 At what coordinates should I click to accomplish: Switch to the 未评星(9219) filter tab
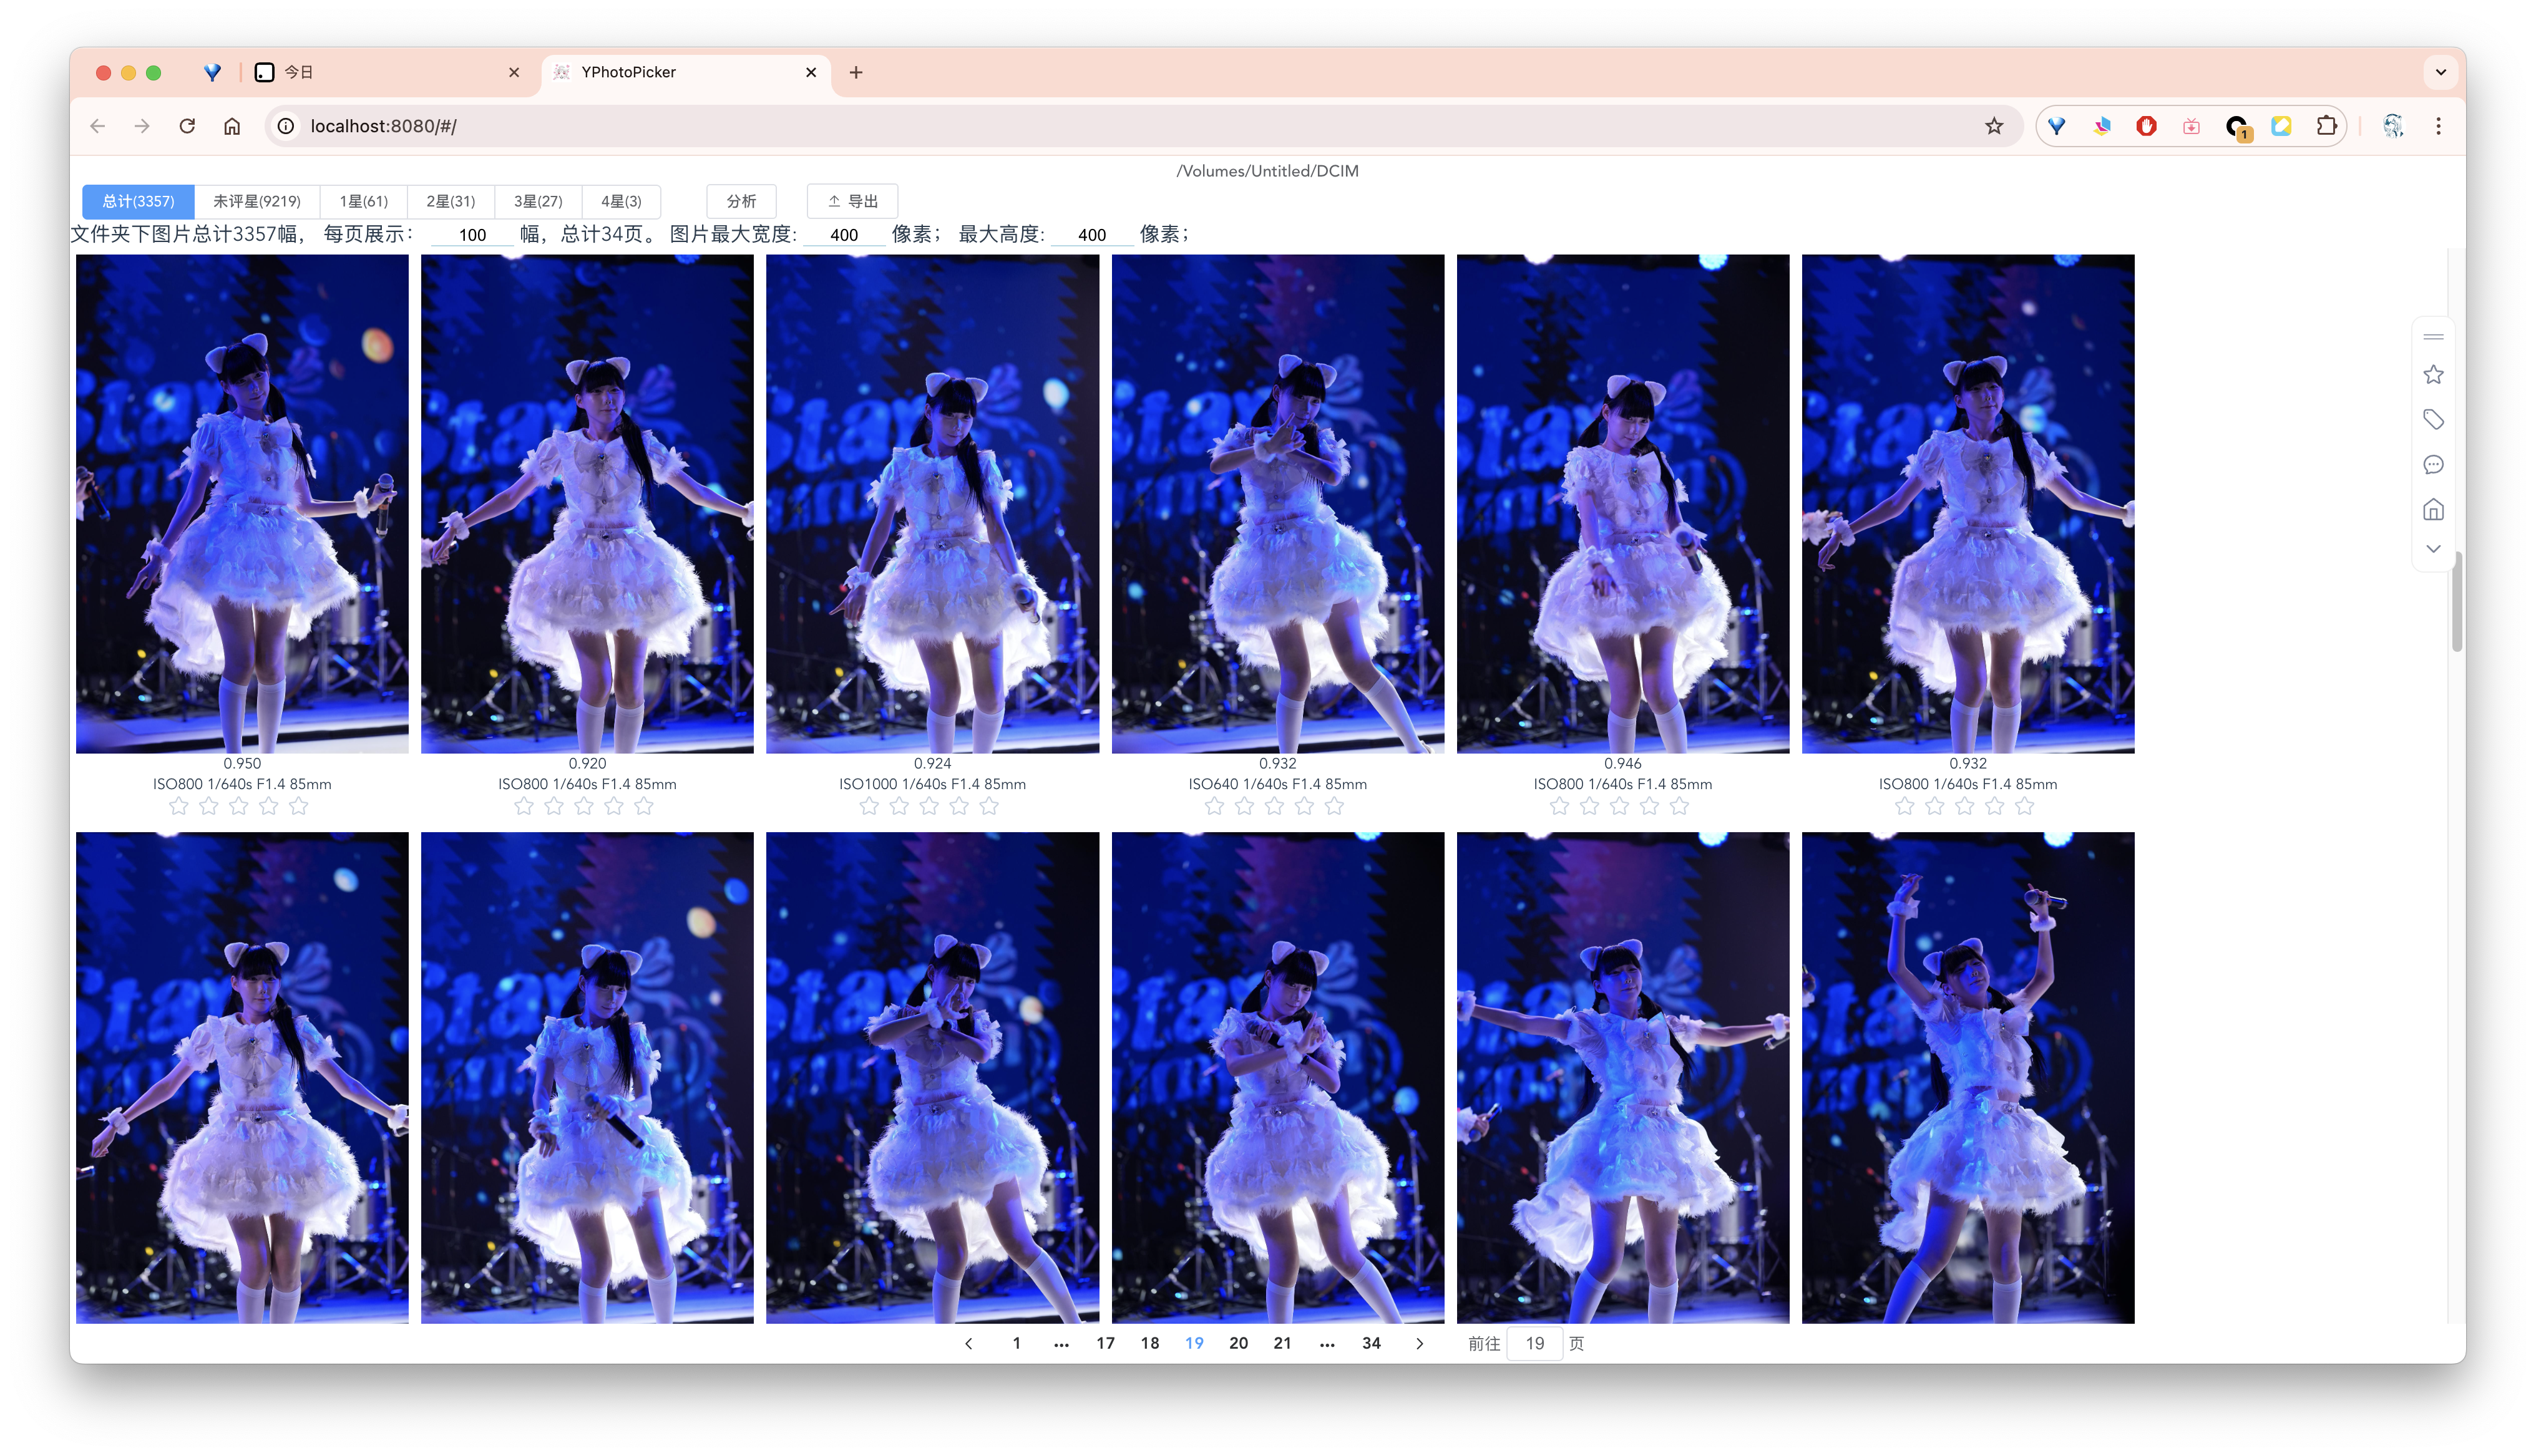pyautogui.click(x=257, y=201)
